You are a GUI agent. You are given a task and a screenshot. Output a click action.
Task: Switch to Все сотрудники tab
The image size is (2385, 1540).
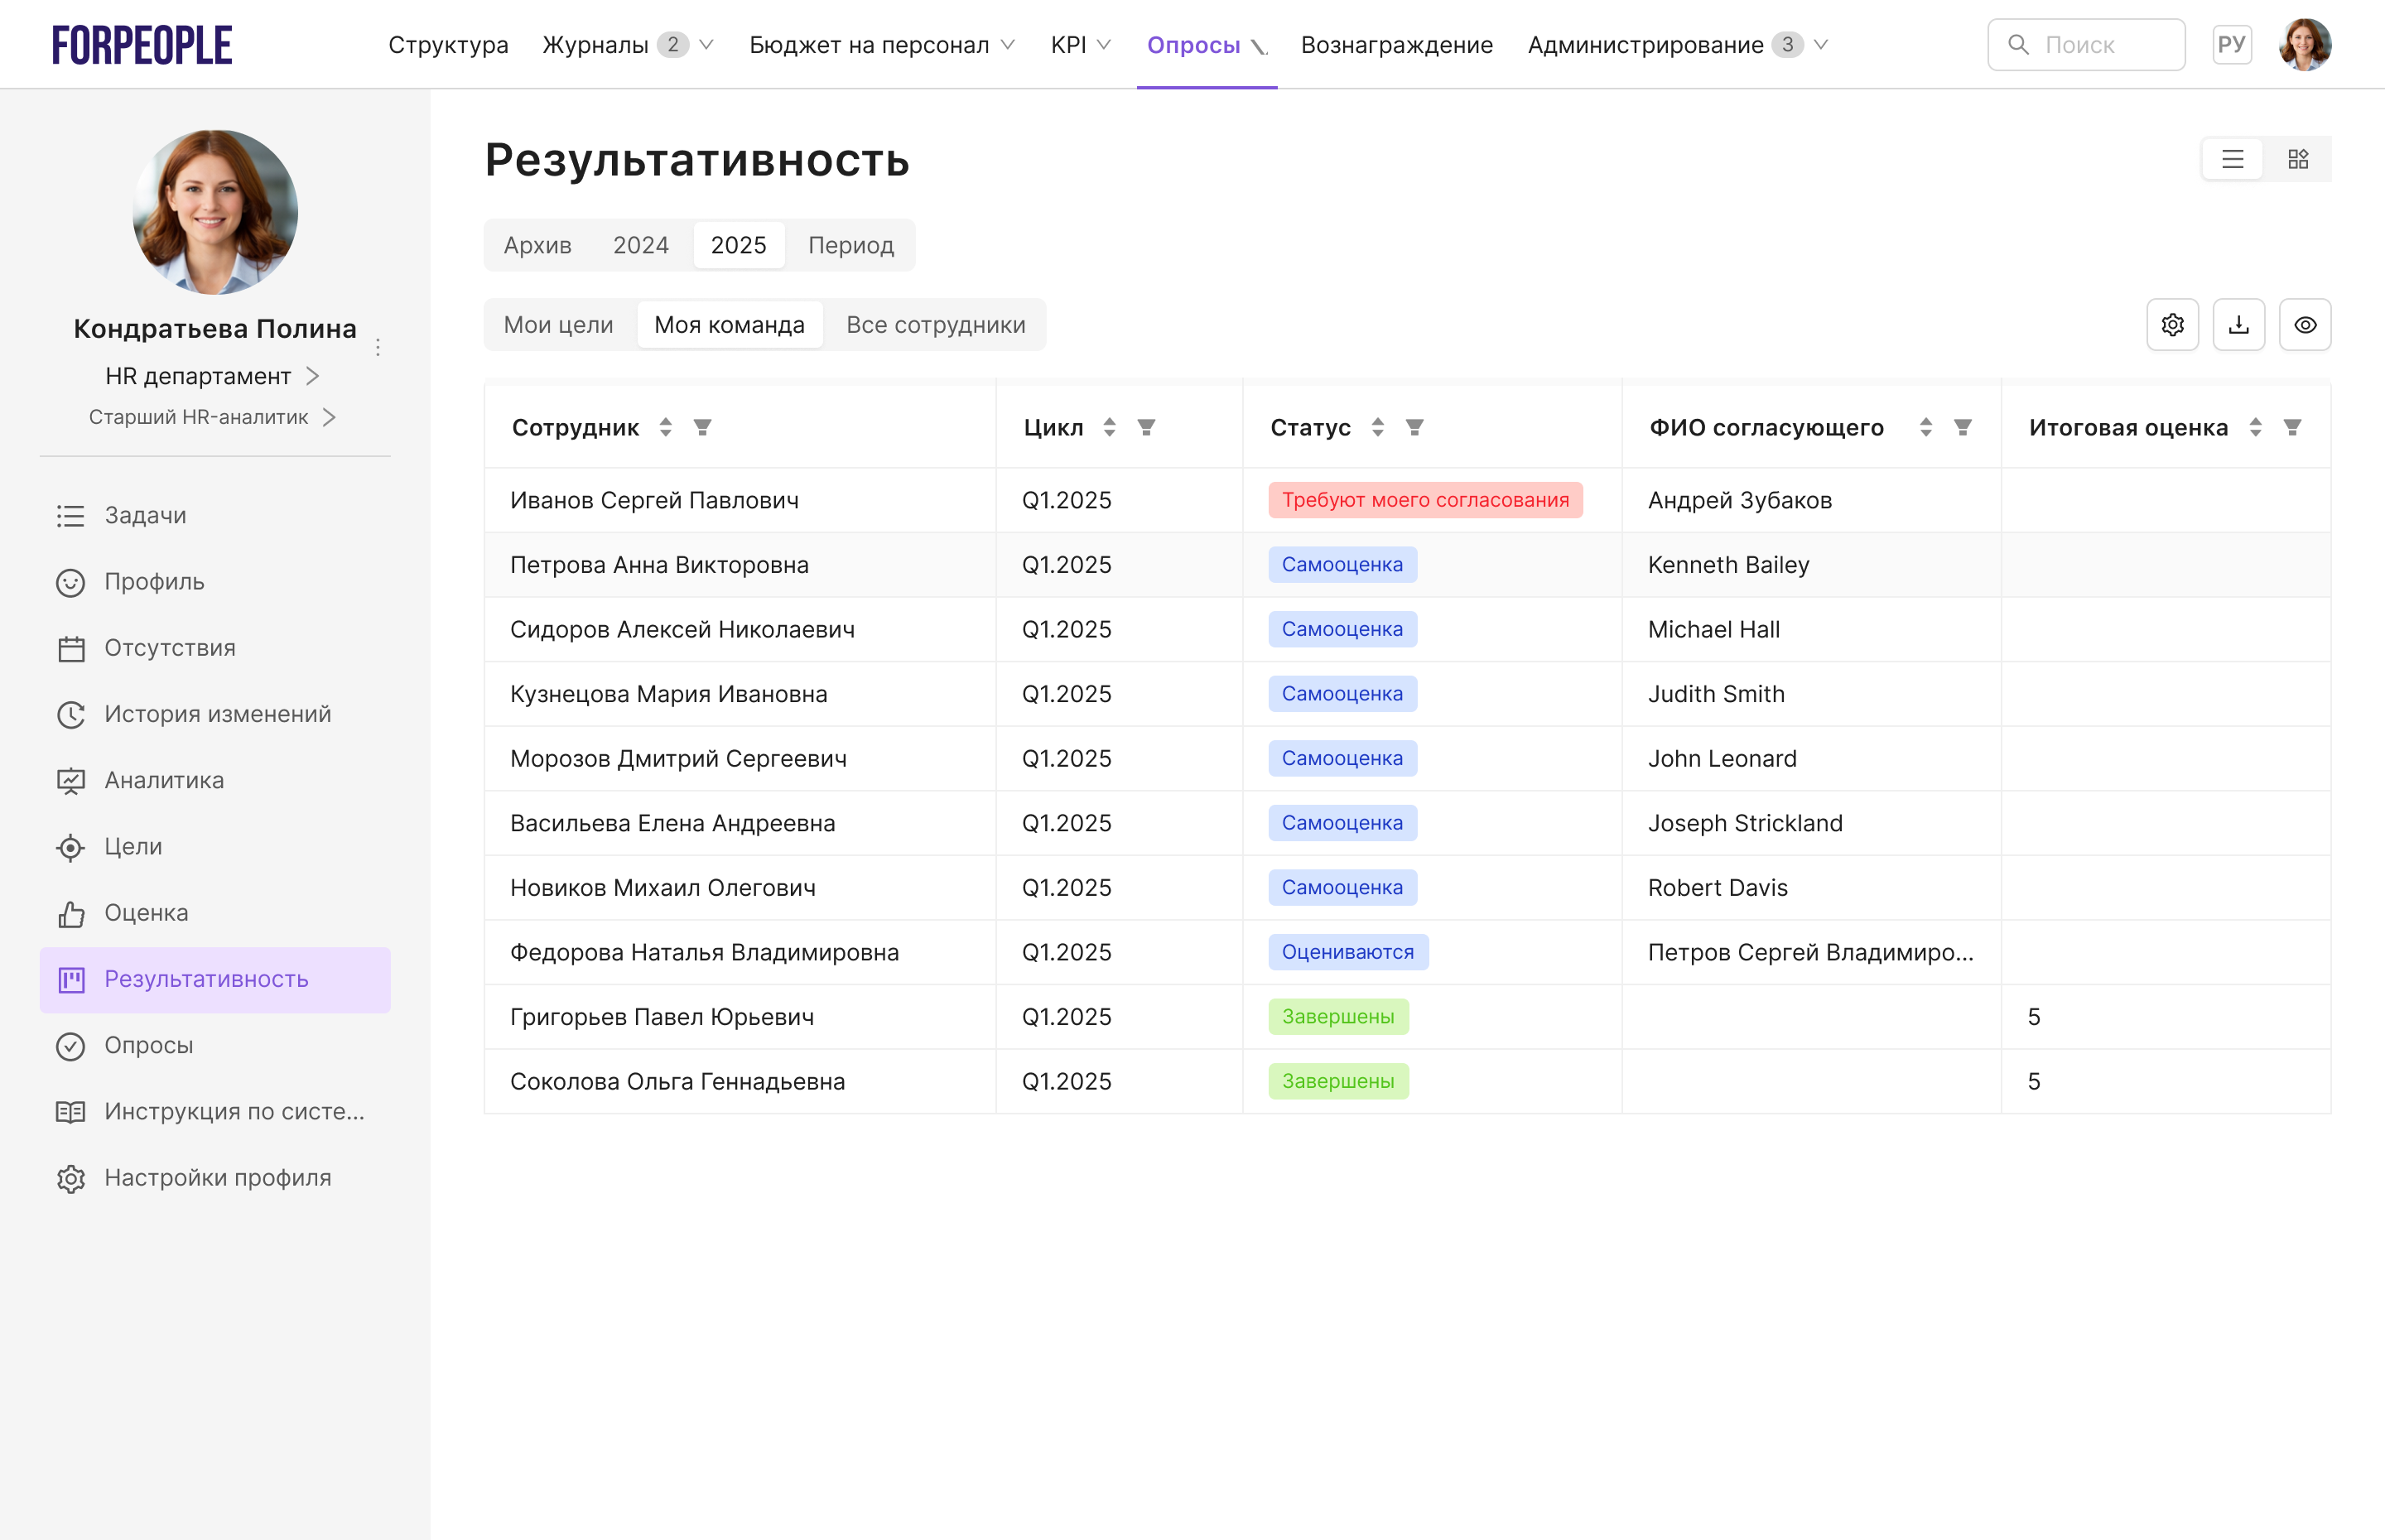tap(935, 325)
